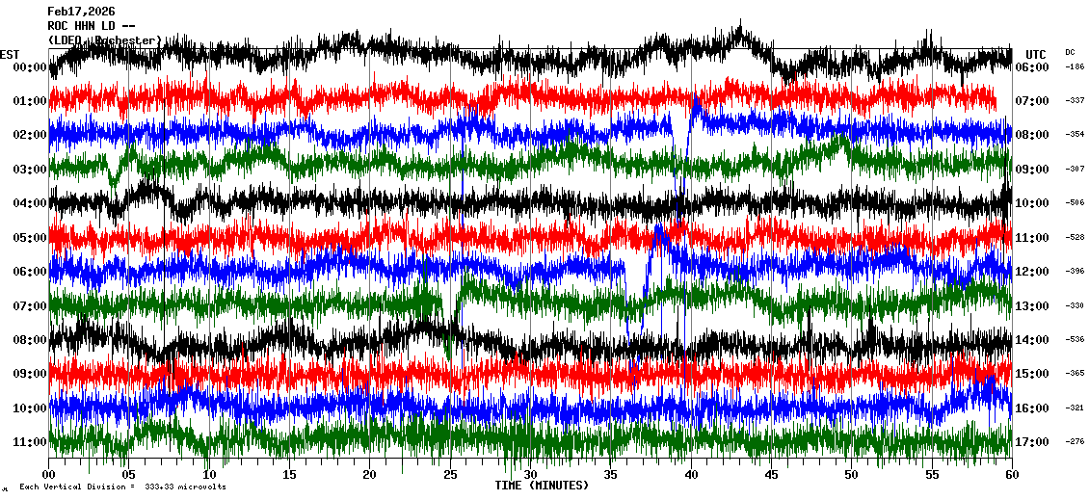The width and height of the screenshot is (1089, 500).
Task: Click the 11:00 UTC time label
Action: (x=1032, y=238)
